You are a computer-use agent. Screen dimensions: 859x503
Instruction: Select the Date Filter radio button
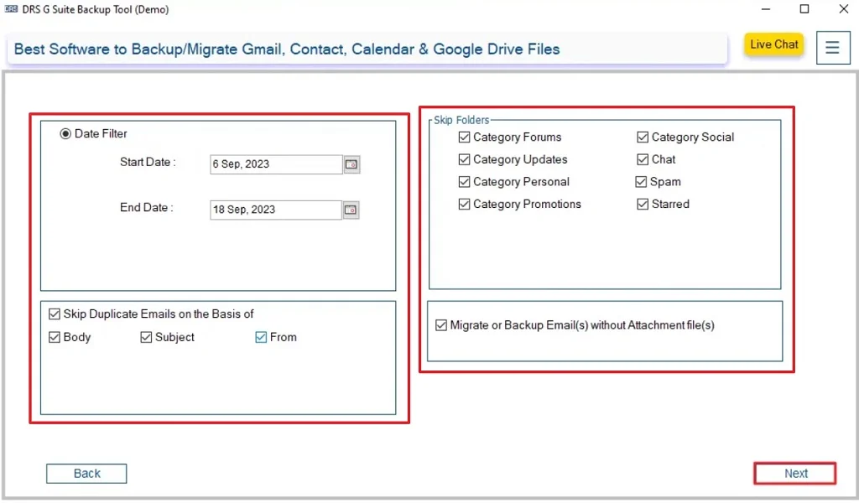[x=65, y=133]
